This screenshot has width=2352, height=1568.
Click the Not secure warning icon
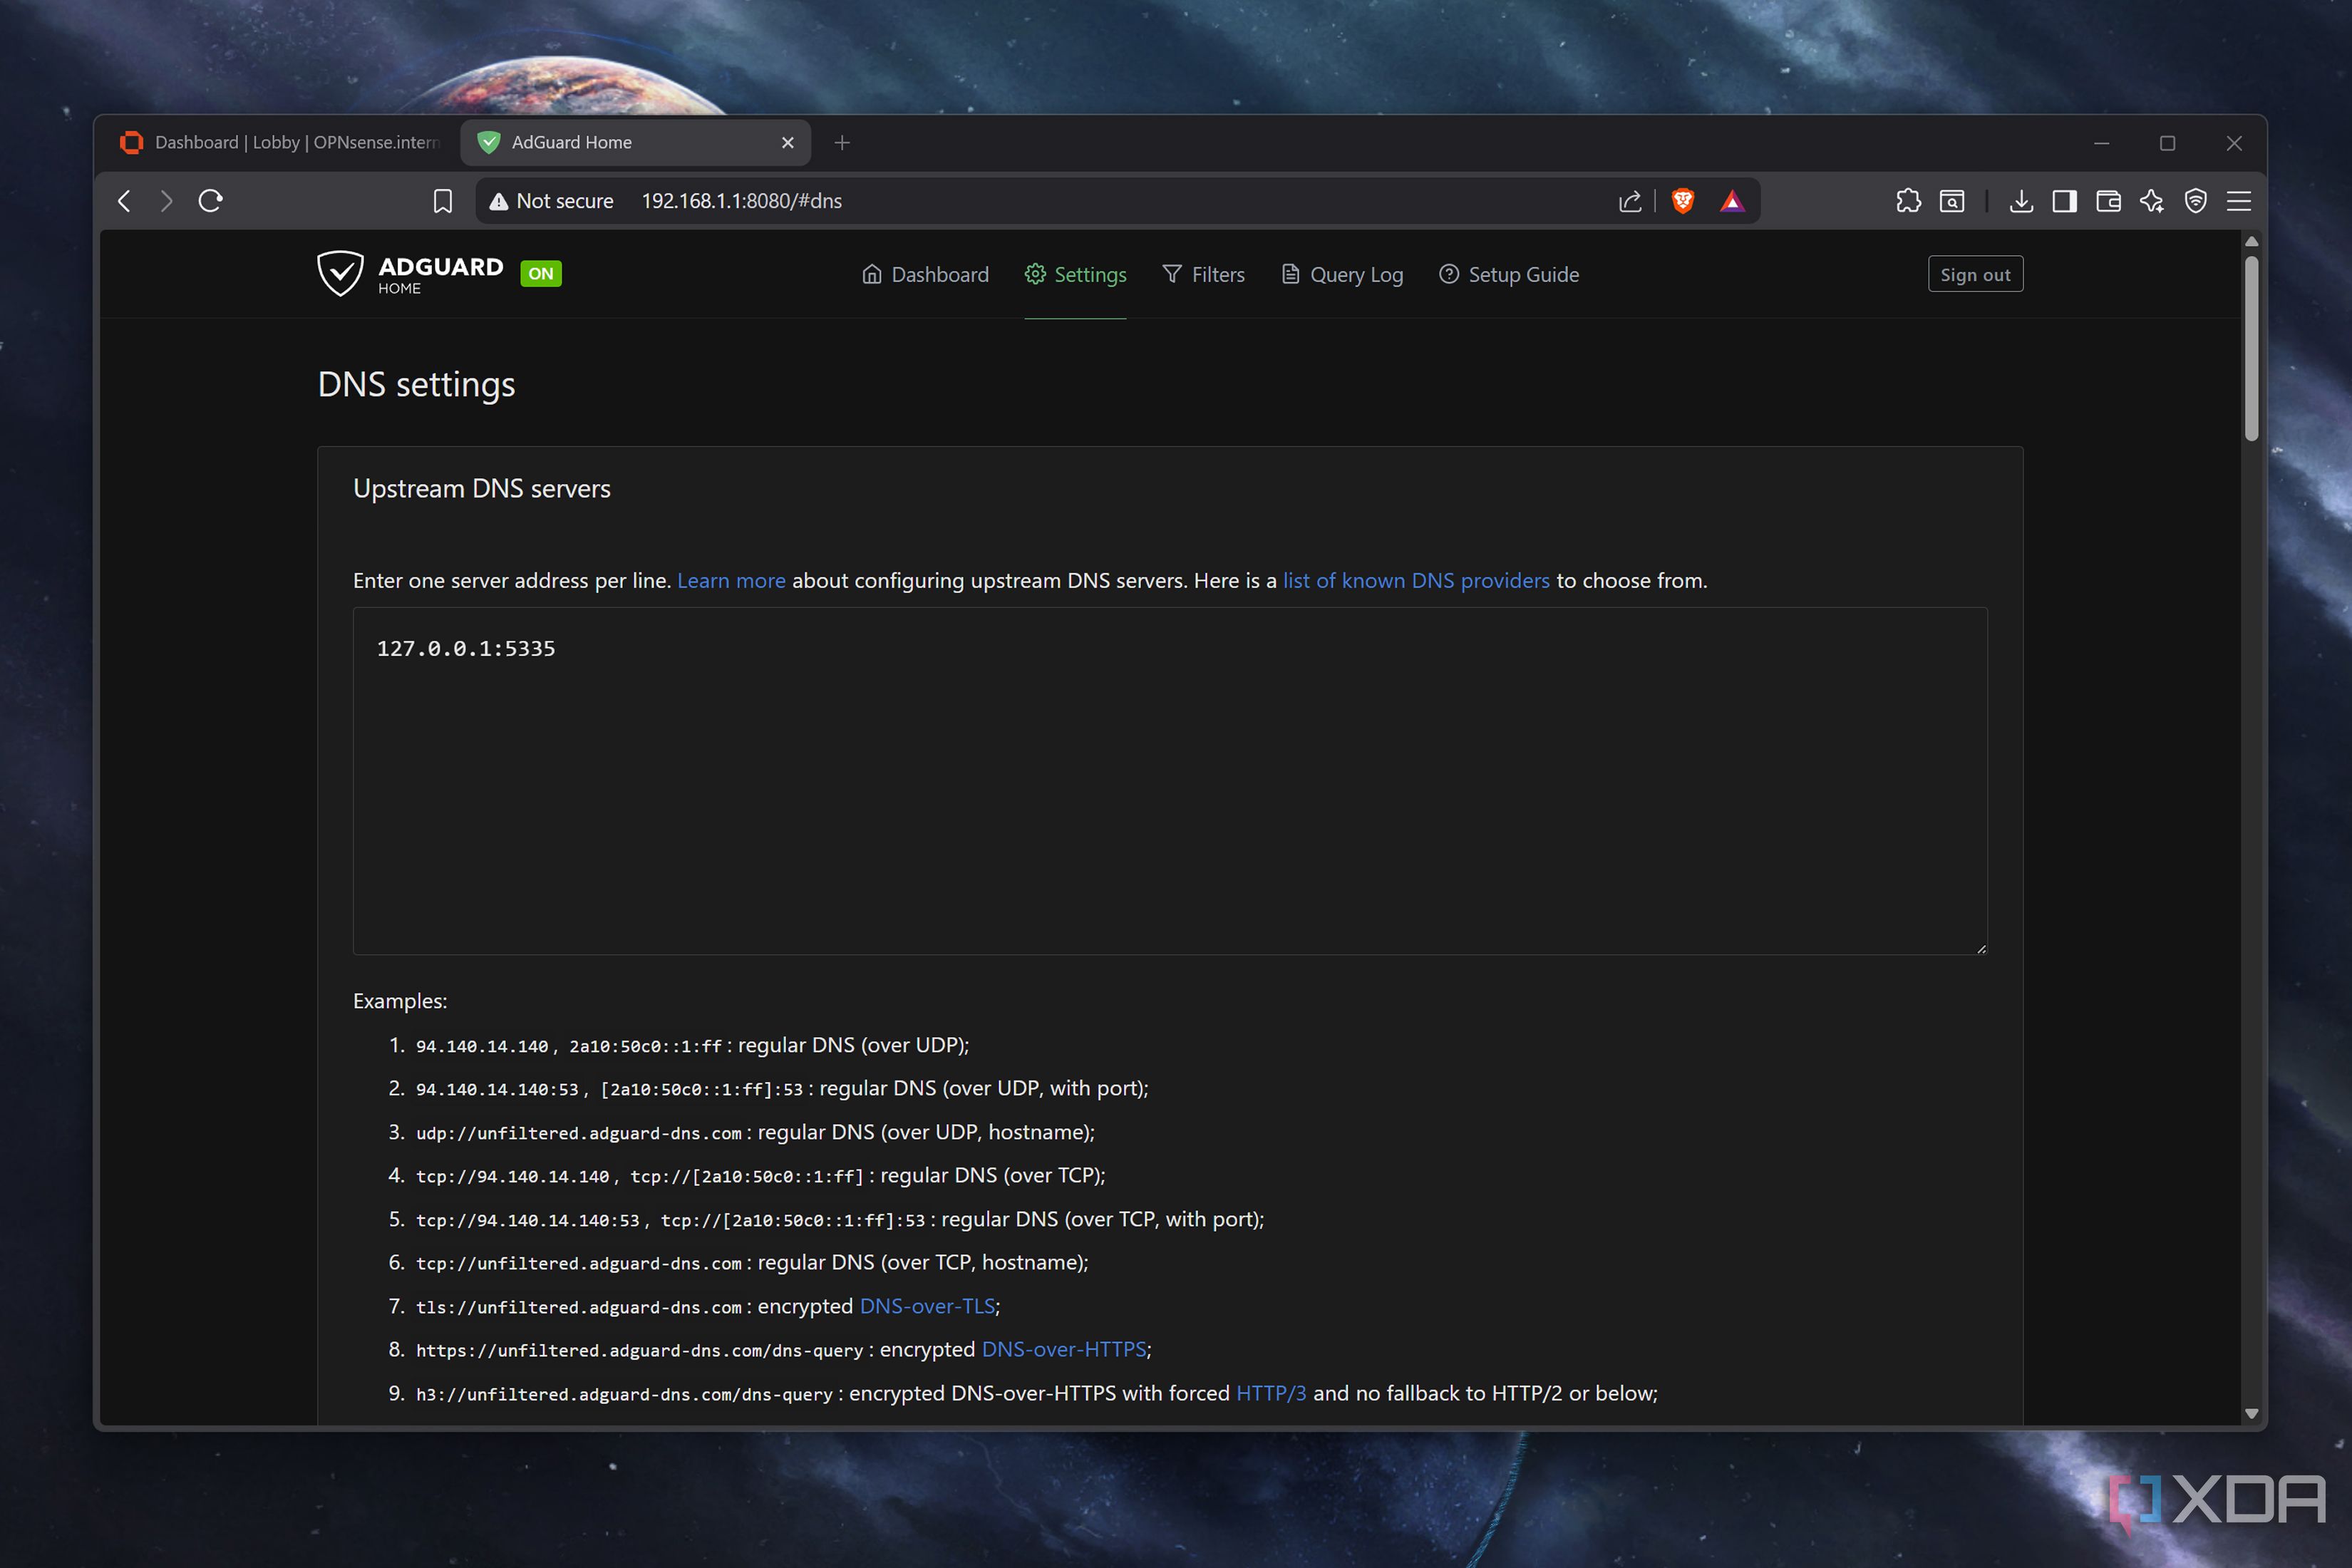coord(499,201)
